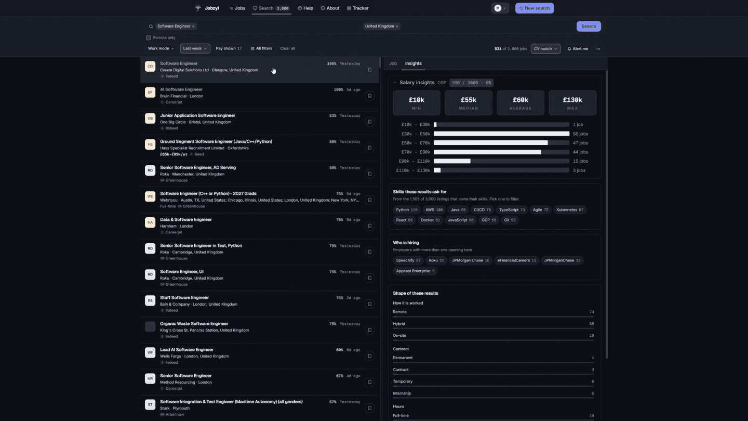Open the three-dot more options menu

pyautogui.click(x=598, y=49)
